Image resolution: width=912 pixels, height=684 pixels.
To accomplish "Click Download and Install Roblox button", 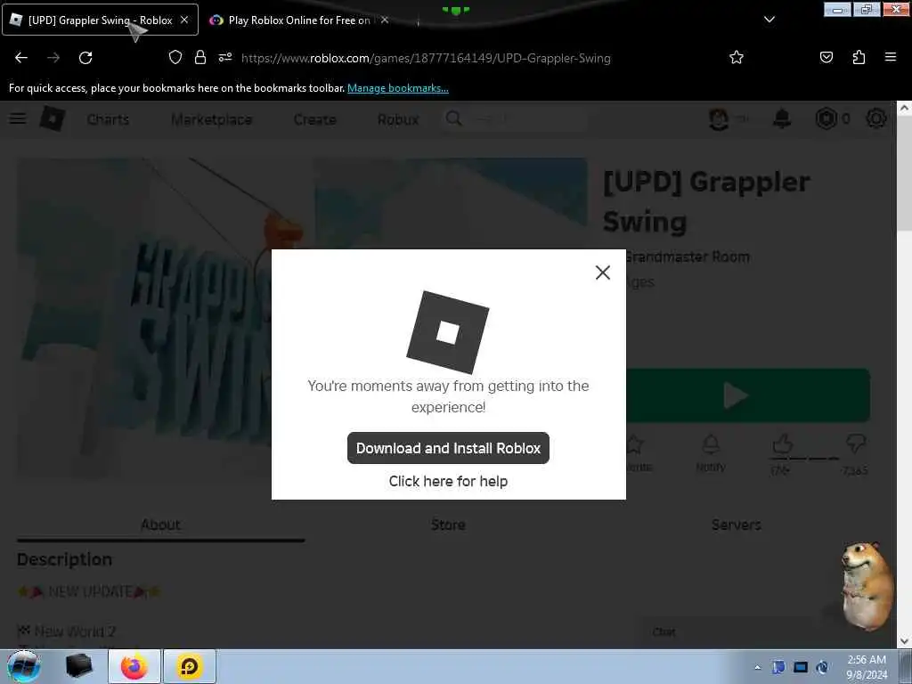I will [x=448, y=448].
